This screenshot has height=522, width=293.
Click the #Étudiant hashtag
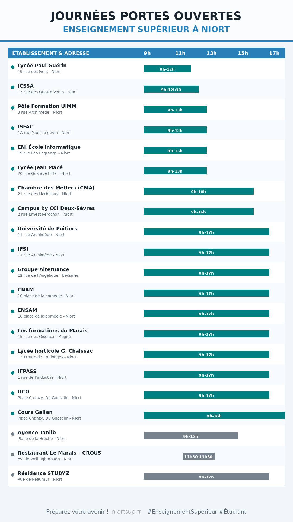(233, 512)
